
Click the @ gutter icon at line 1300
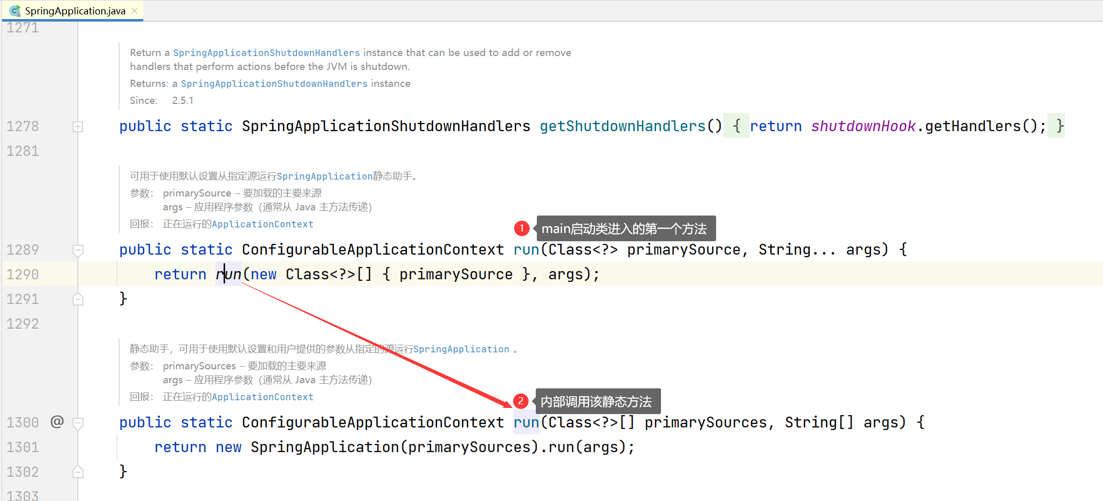57,422
